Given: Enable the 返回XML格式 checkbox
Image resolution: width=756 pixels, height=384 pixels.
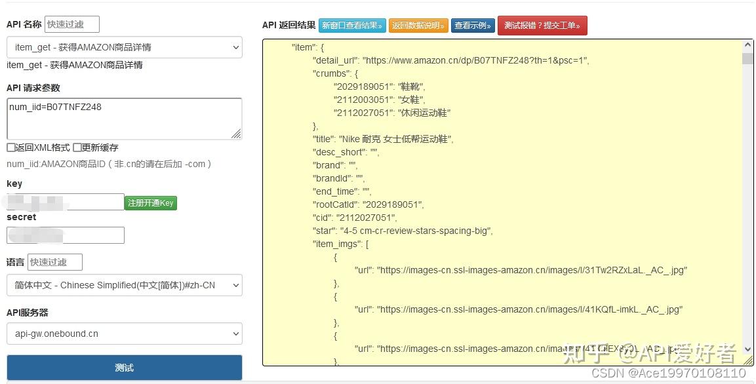Looking at the screenshot, I should click(x=10, y=147).
